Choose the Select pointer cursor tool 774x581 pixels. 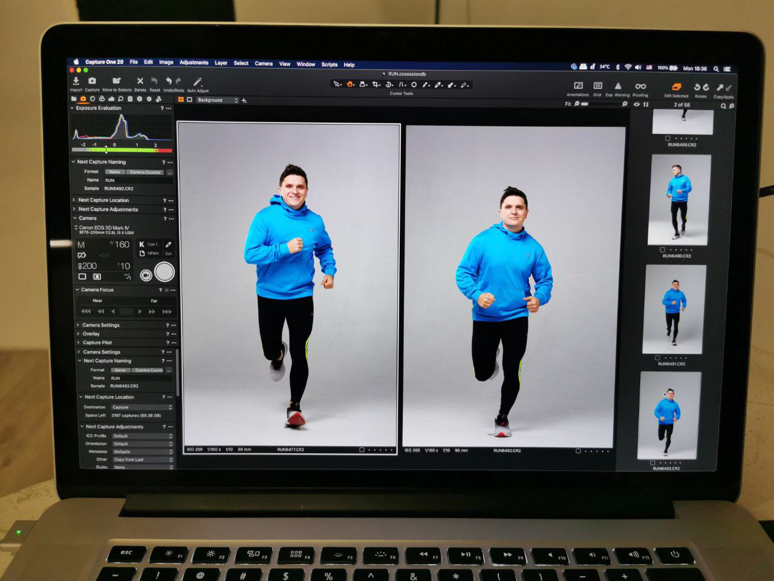pos(337,84)
